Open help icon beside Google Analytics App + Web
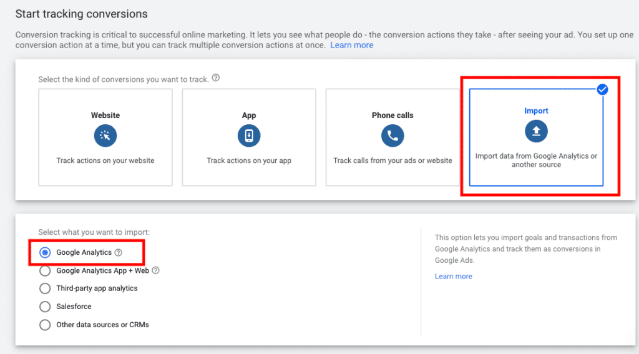 pos(155,270)
